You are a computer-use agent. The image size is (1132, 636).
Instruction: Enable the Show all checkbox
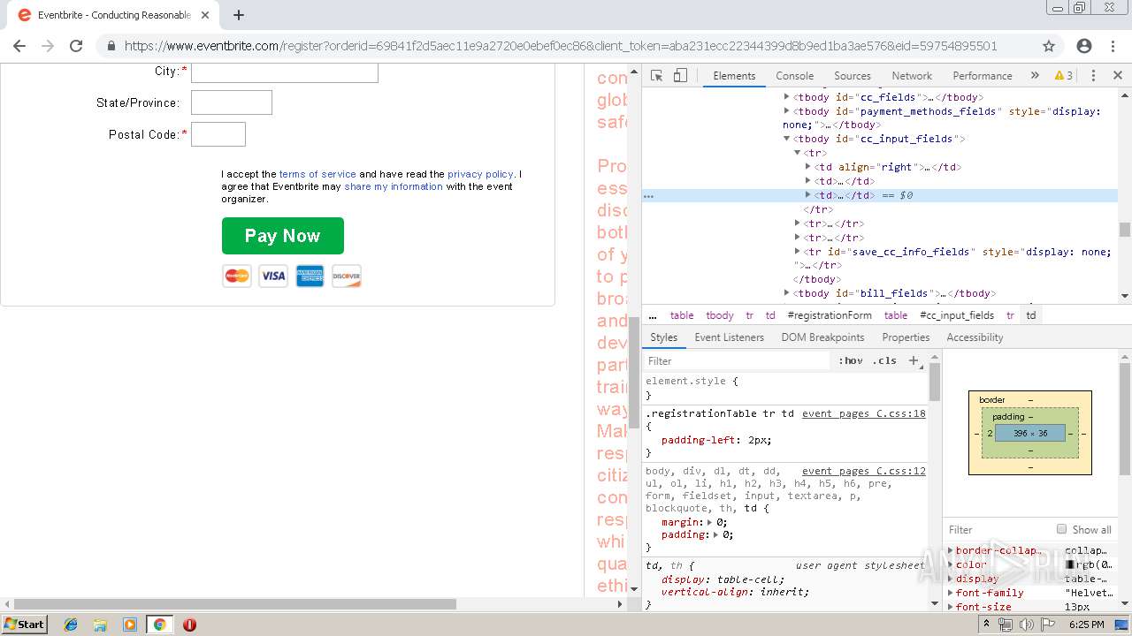[1061, 529]
